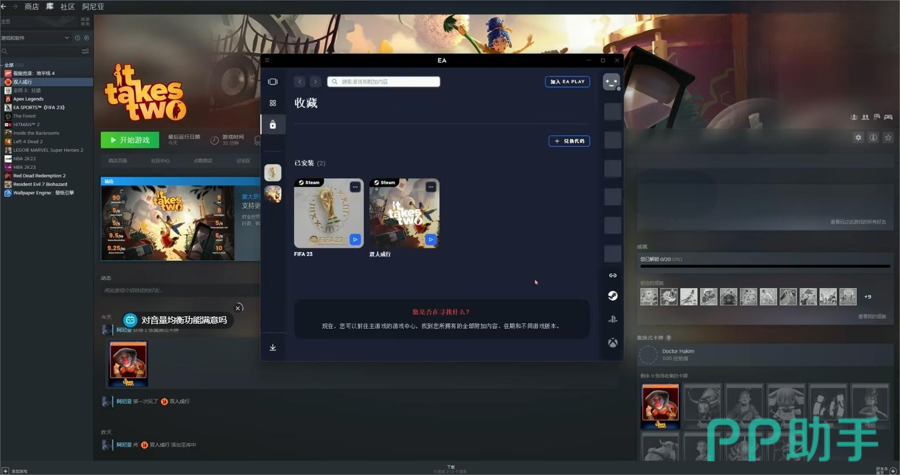Click the 加入 EA PLAY button
The height and width of the screenshot is (475, 900).
tap(567, 82)
